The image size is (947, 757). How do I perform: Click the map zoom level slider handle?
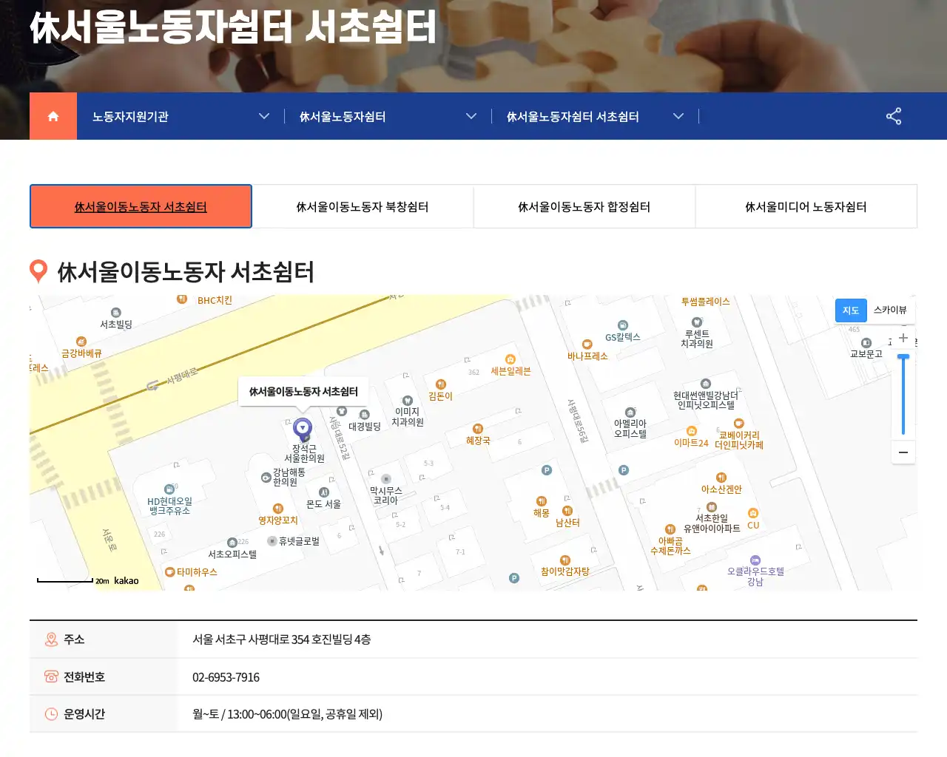pyautogui.click(x=903, y=358)
